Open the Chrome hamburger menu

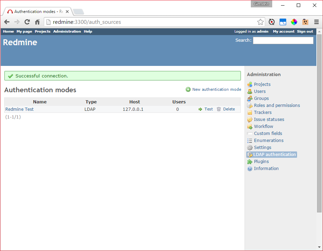click(x=316, y=22)
